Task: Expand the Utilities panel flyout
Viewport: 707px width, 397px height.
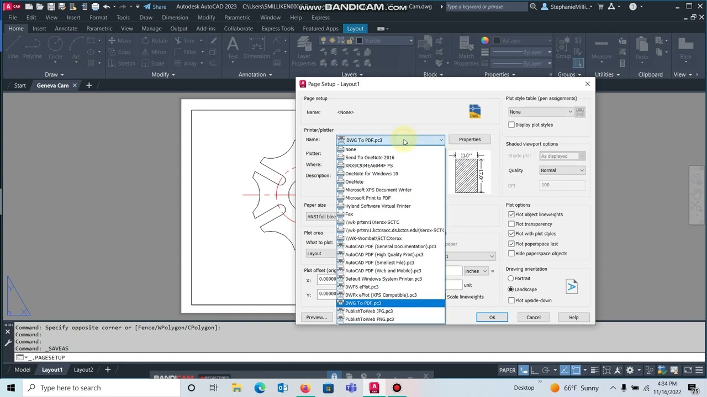Action: [x=607, y=74]
